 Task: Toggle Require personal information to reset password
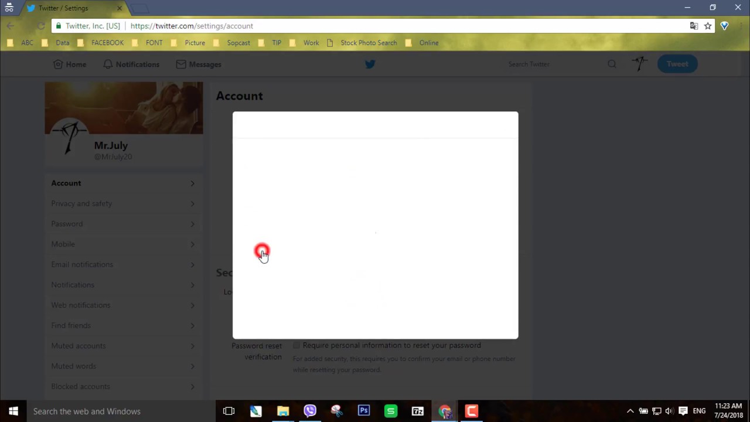tap(296, 346)
